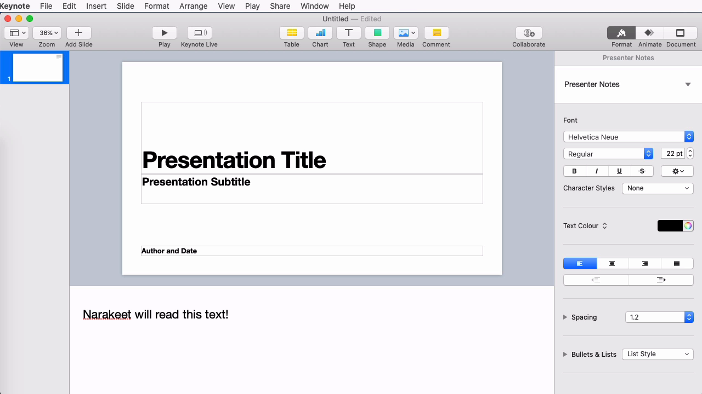The width and height of the screenshot is (702, 394).
Task: Open the Media menu
Action: [406, 33]
